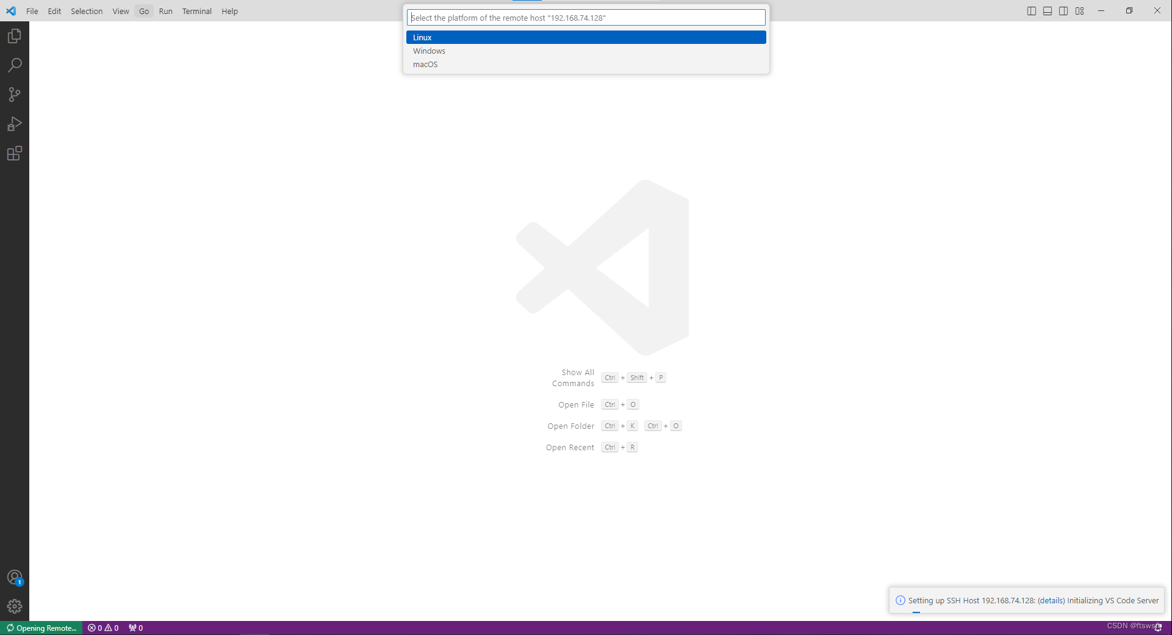The width and height of the screenshot is (1172, 635).
Task: Toggle the secondary side bar layout icon
Action: [1063, 11]
